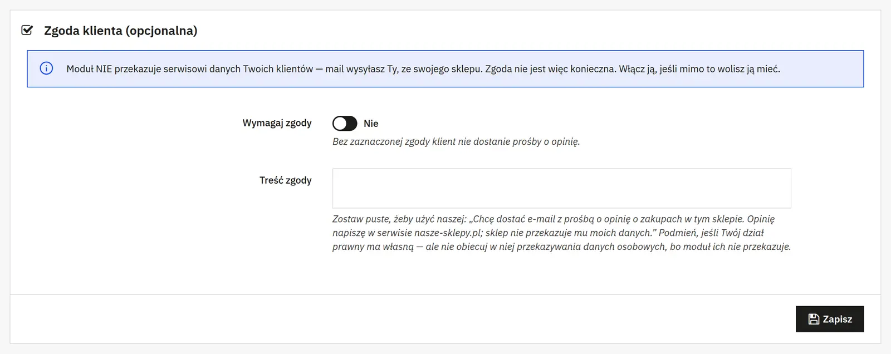Click the floppy disk icon on Zapisz
Screen dimensions: 891x354
pyautogui.click(x=814, y=319)
